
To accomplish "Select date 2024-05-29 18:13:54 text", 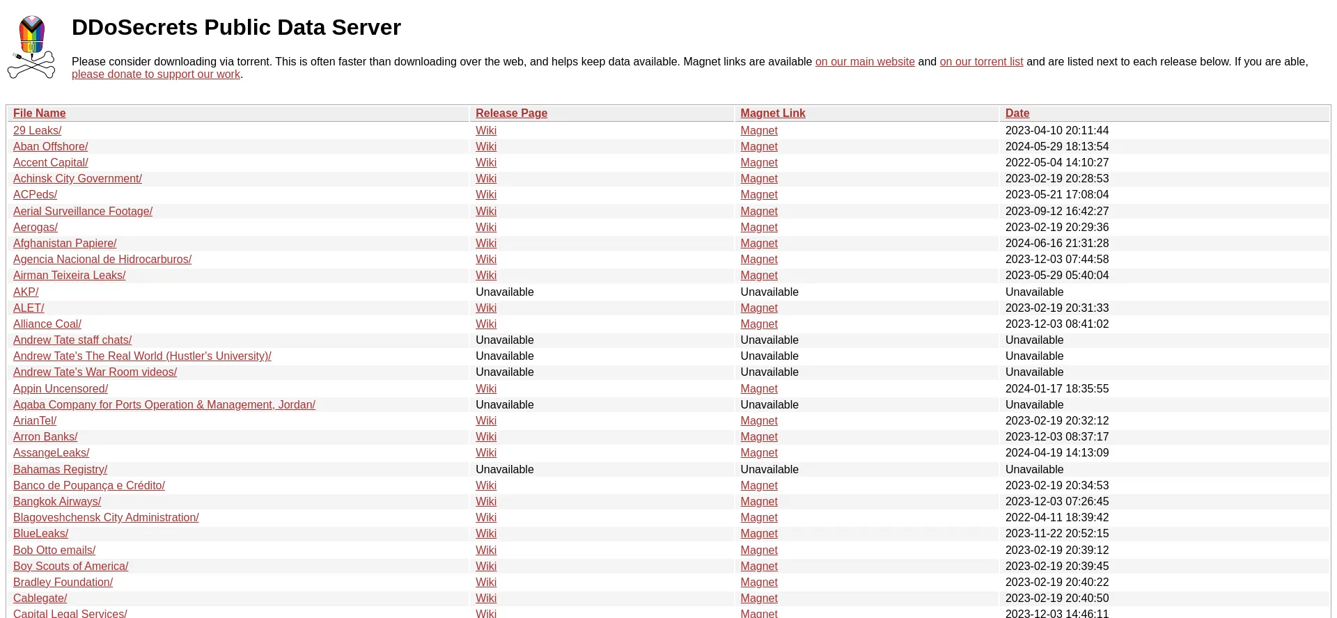I will 1056,146.
